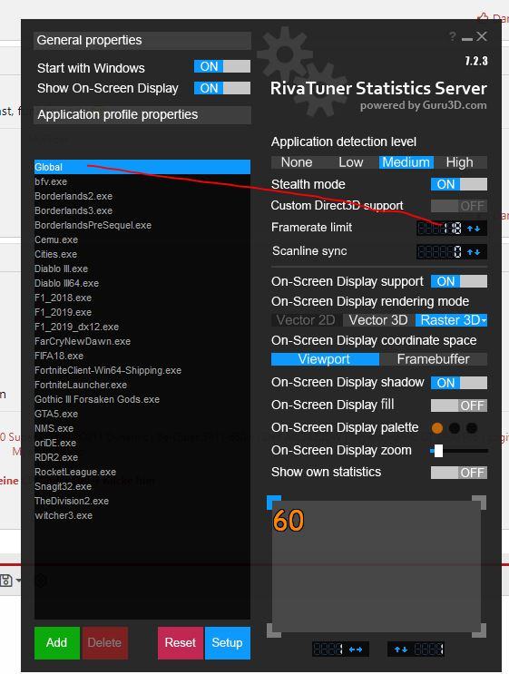Select F1_2018.exe profile
The height and width of the screenshot is (674, 509).
[x=142, y=298]
